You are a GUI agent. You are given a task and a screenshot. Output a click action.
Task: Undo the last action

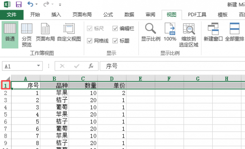pos(30,4)
